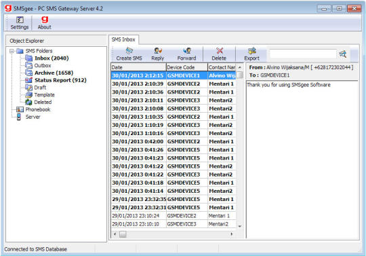
Task: Sort by Device Code column header
Action: point(187,67)
